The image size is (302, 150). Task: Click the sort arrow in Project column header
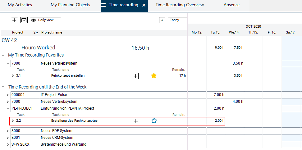(x=37, y=32)
